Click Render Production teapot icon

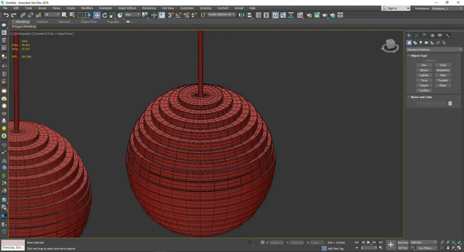pyautogui.click(x=325, y=15)
